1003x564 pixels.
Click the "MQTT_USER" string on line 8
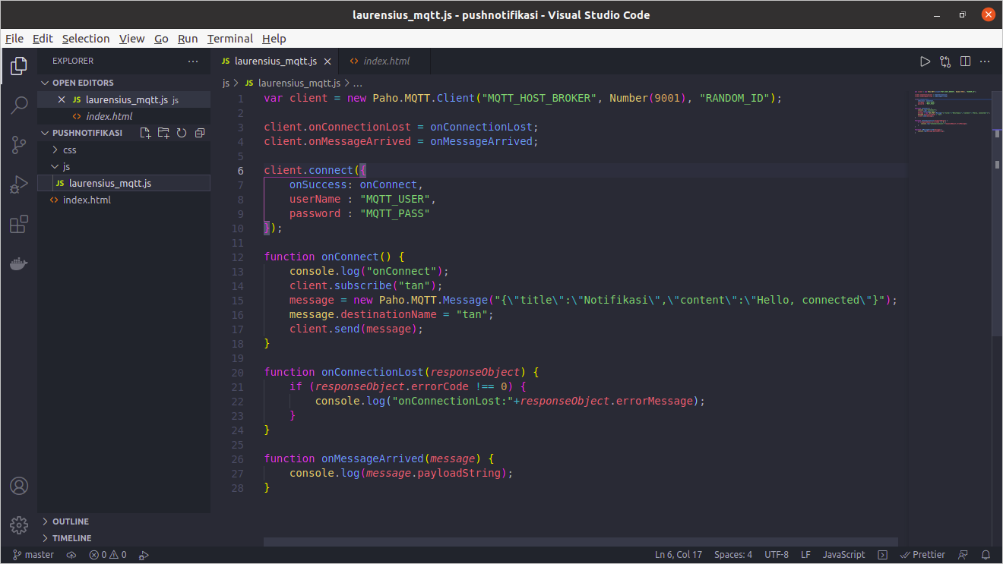[x=394, y=199]
